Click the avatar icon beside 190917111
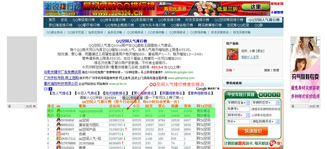The image size is (327, 149). click(58, 138)
